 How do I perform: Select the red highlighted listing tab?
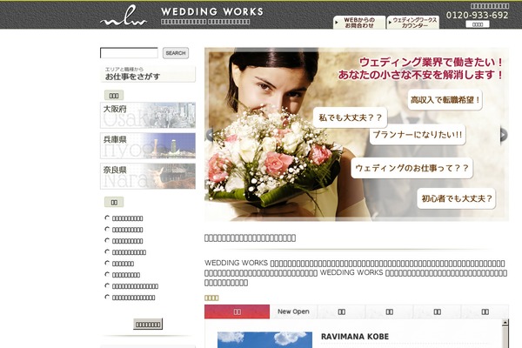237,311
